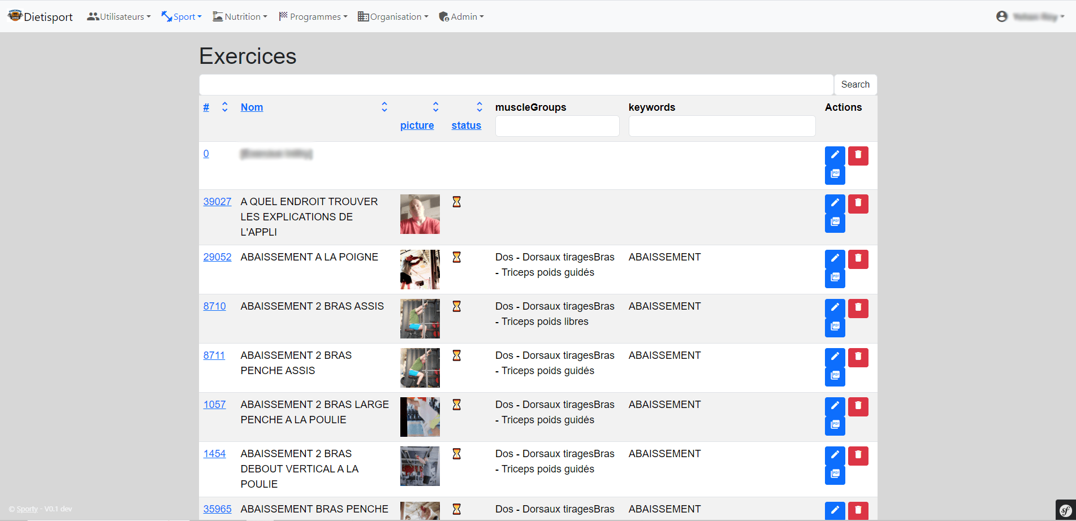Click the thumbnail of ABAISSEMENT 2 BRAS LARGE PENCHE

coord(420,417)
